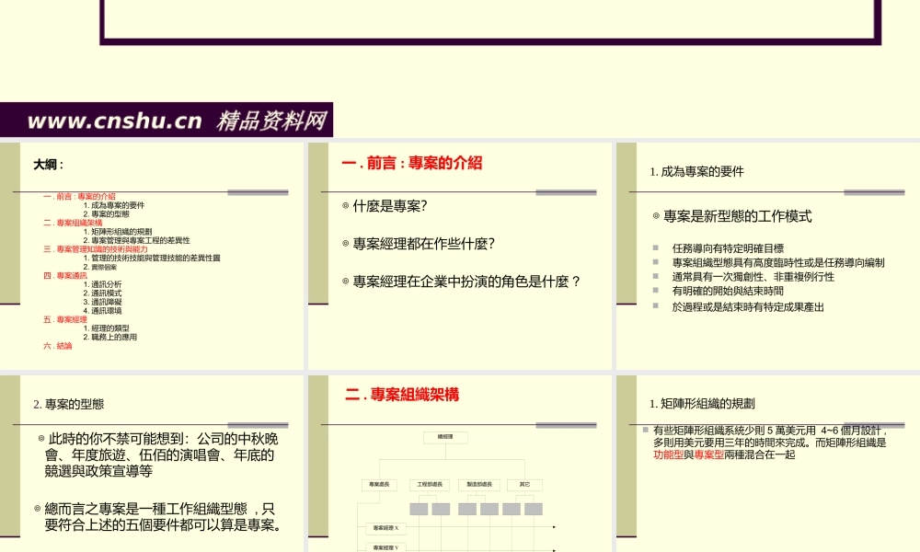920x552 pixels.
Task: Click slide title 1. 矩陣形組織的規劃 in last slide
Action: [x=702, y=404]
